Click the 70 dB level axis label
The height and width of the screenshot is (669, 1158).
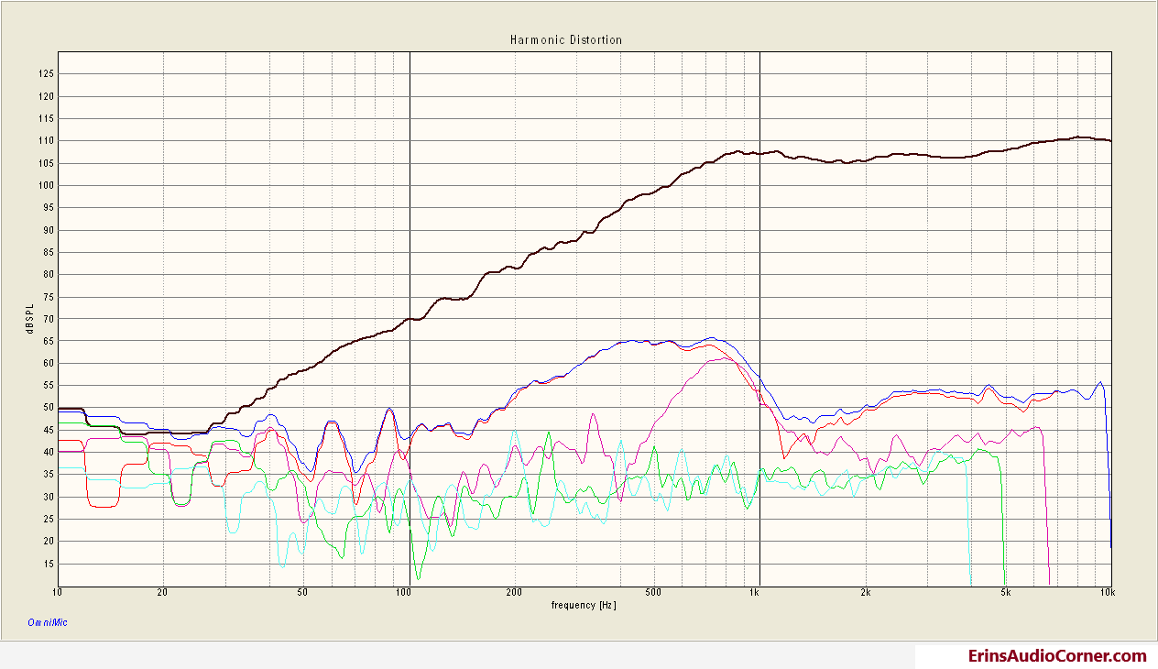(49, 318)
